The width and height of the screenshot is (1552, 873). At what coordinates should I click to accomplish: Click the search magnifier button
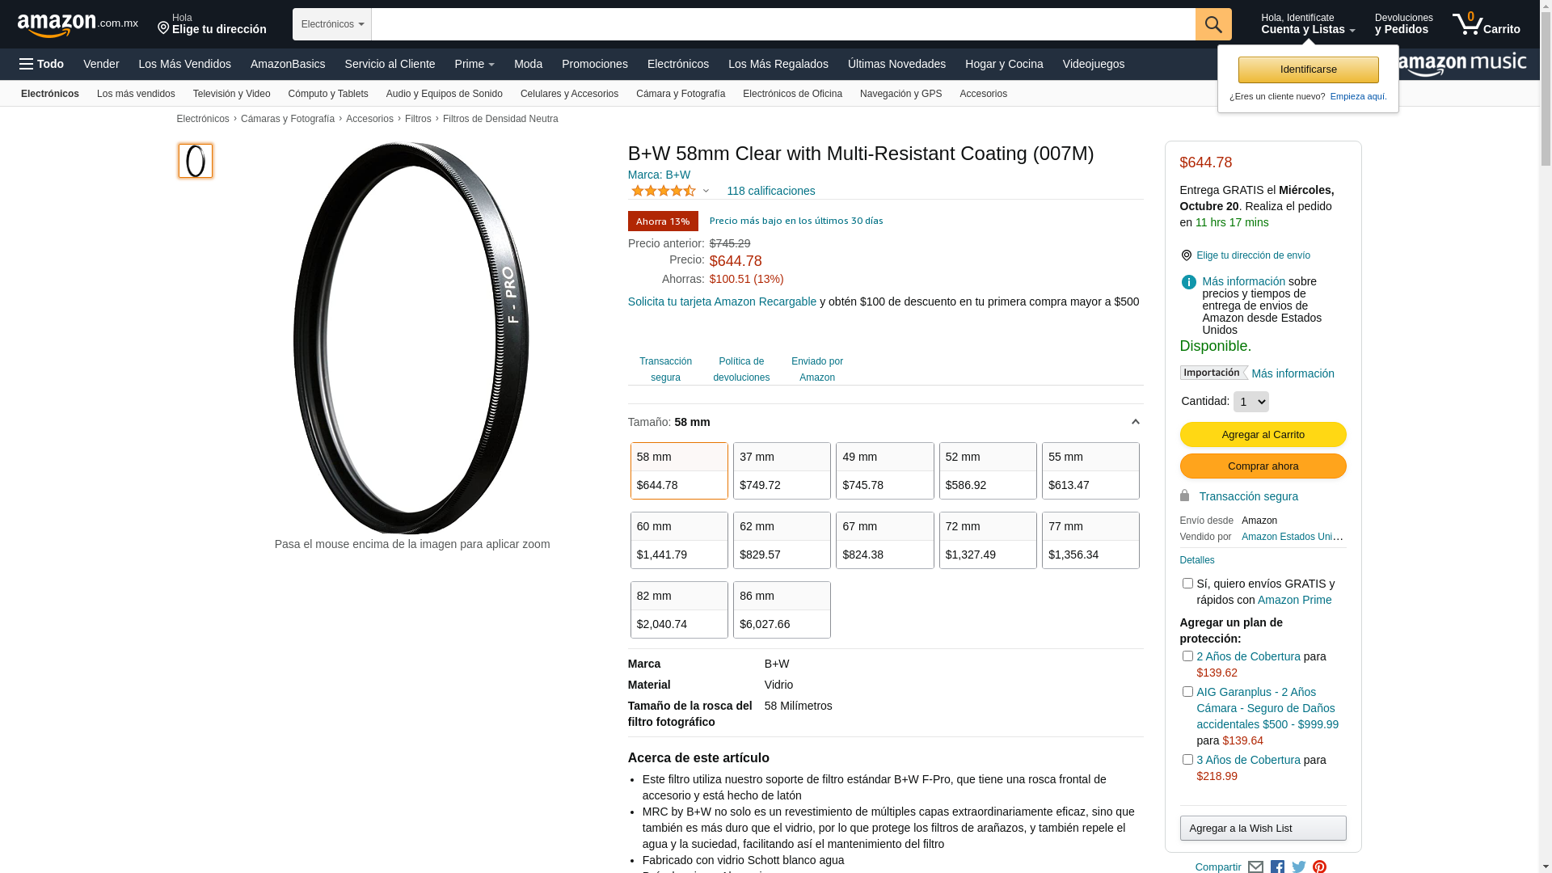coord(1213,24)
